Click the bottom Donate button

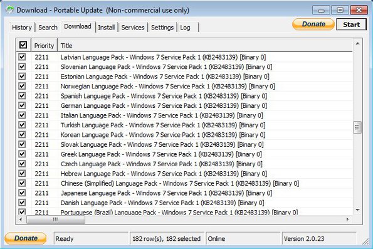26,238
